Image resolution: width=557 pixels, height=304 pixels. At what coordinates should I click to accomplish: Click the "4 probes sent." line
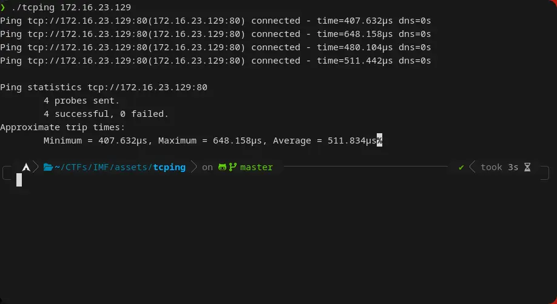(82, 101)
